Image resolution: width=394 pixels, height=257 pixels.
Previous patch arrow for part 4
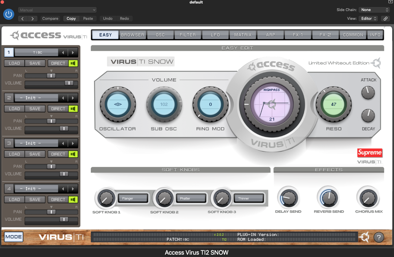pos(63,189)
